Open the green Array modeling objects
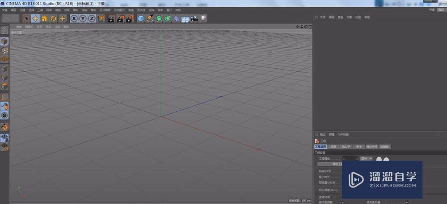Screen dimensions: 447x204 (x=168, y=19)
